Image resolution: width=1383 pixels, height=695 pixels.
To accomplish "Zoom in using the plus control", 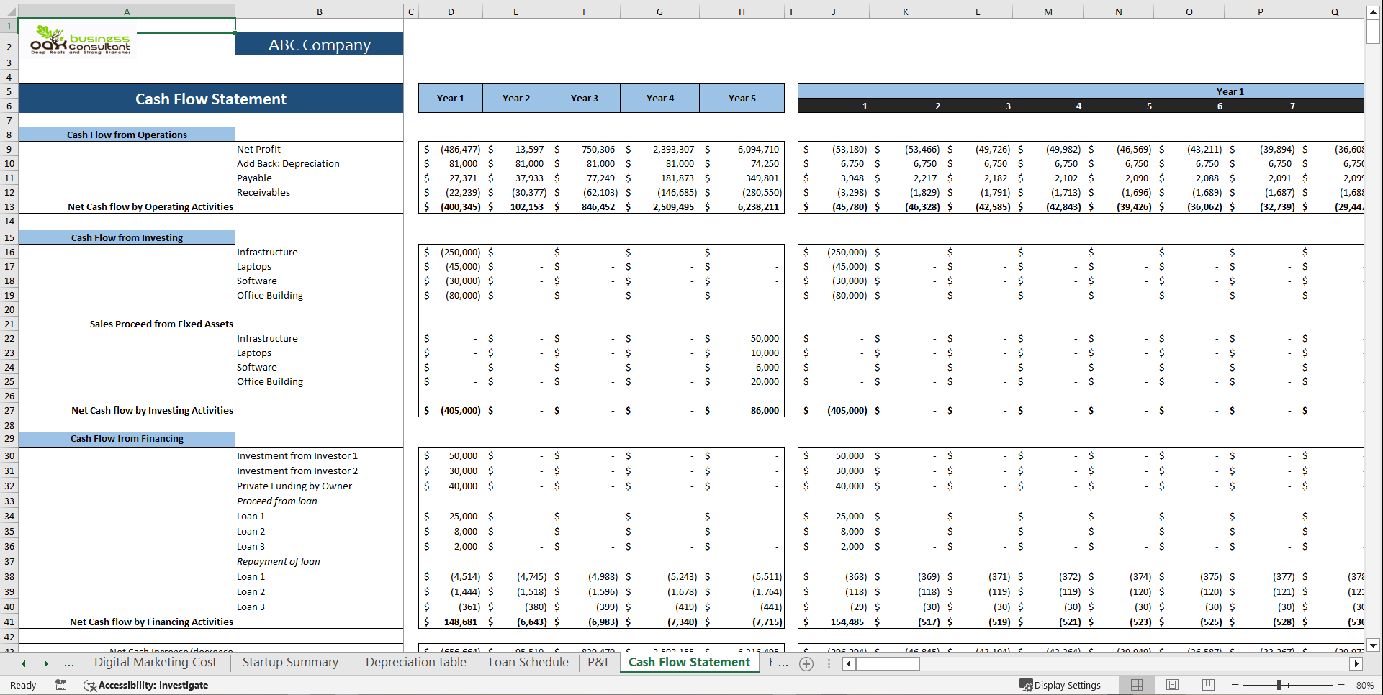I will [1341, 685].
